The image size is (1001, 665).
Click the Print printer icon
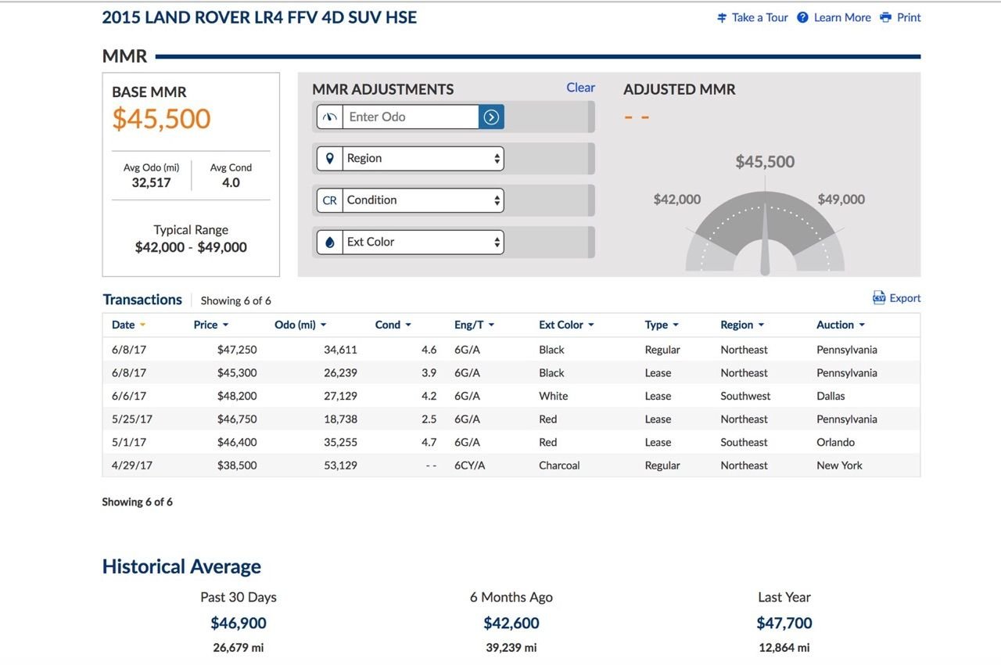885,17
